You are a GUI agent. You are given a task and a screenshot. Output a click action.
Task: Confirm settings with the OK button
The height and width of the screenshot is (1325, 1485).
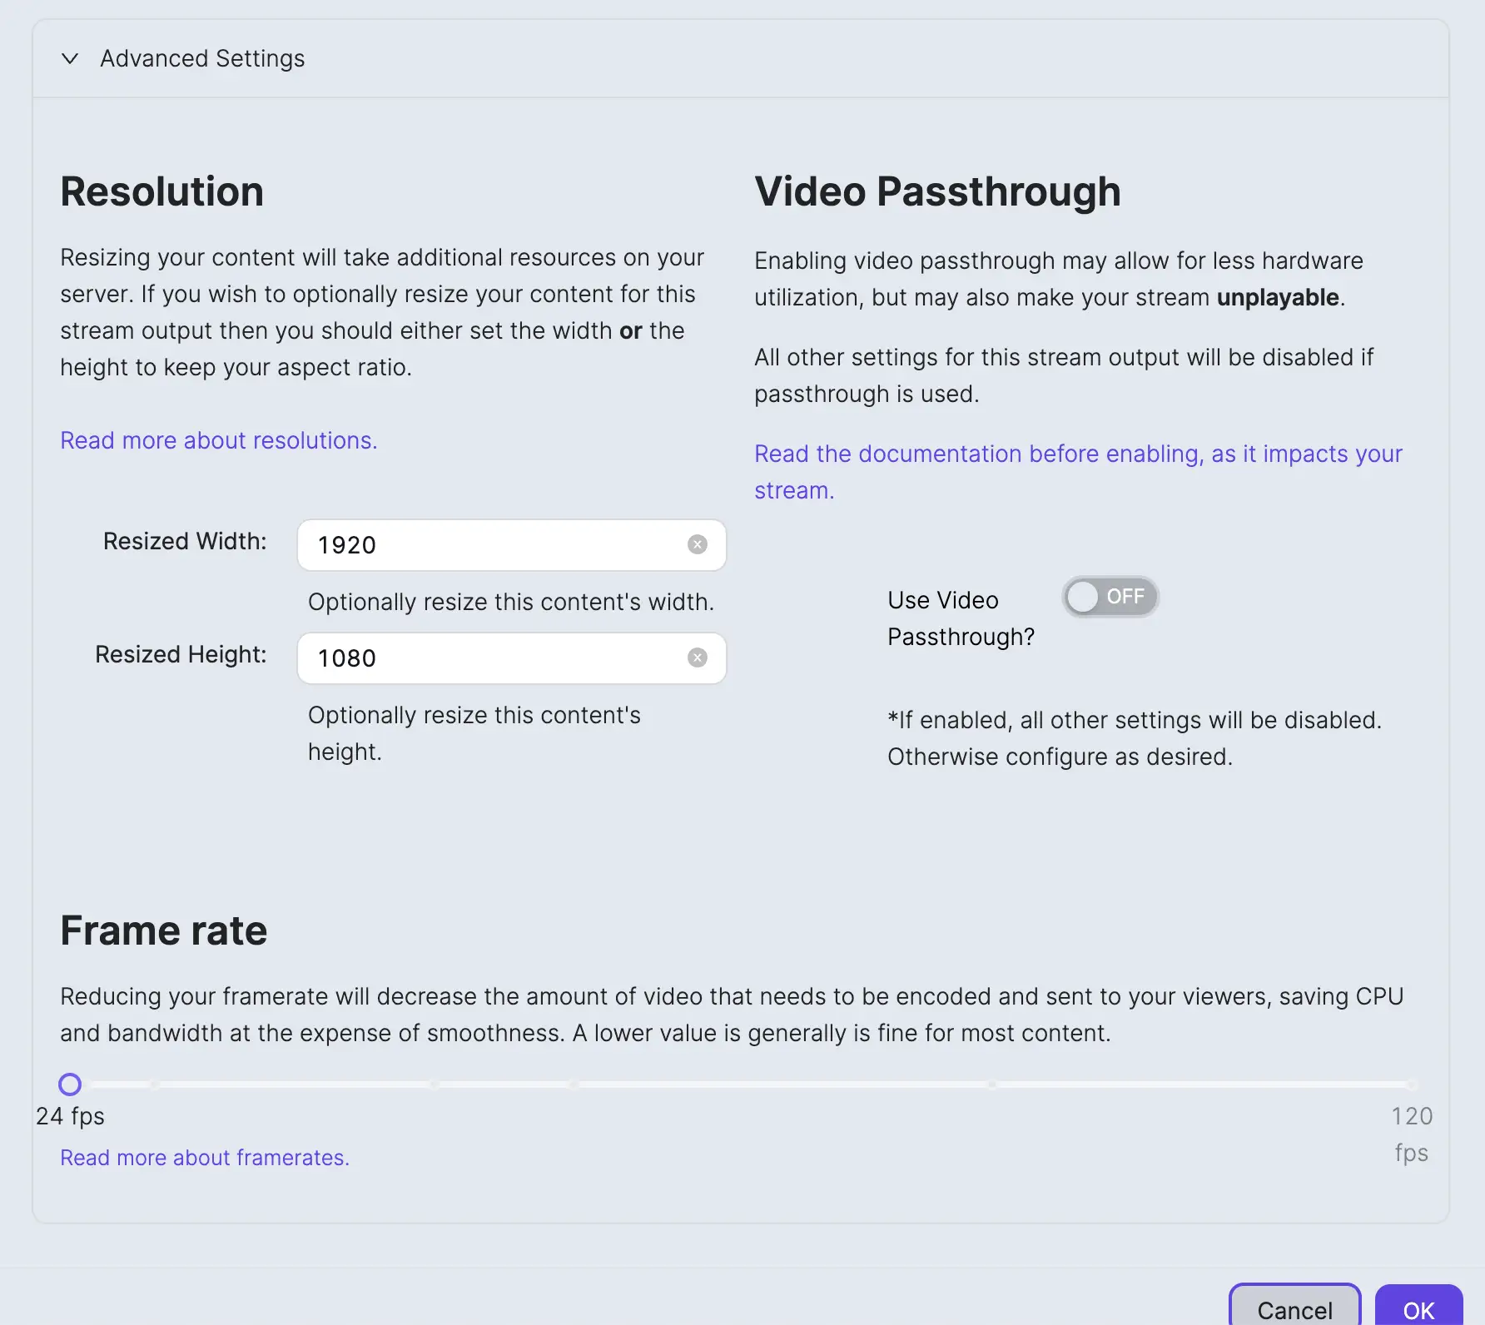pos(1418,1309)
